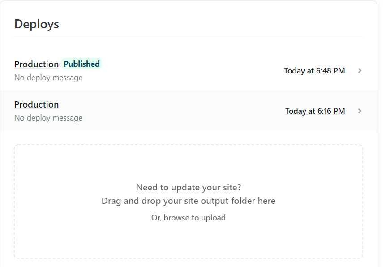Click the Today at 6:16 PM timestamp
The image size is (386, 267).
tap(315, 111)
